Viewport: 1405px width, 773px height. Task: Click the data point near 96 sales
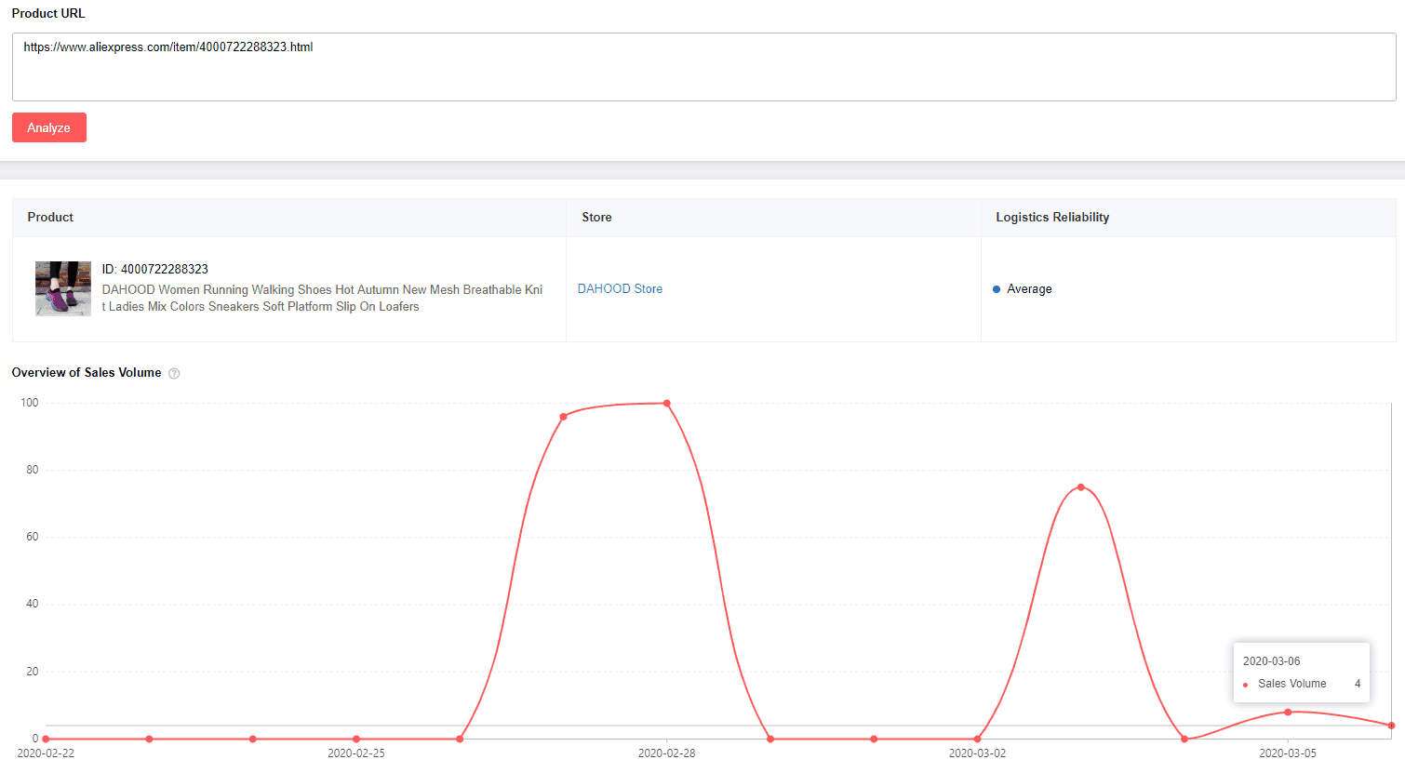563,417
